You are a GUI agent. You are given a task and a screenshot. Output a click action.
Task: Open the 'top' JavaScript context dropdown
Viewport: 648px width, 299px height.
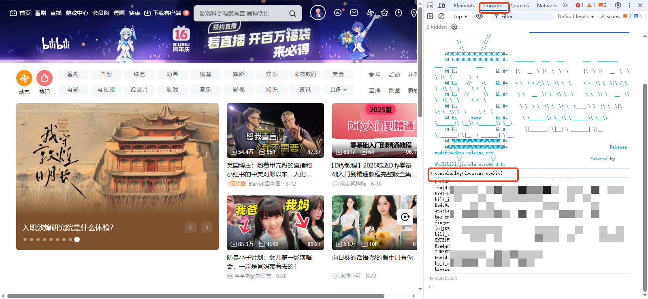pyautogui.click(x=460, y=17)
